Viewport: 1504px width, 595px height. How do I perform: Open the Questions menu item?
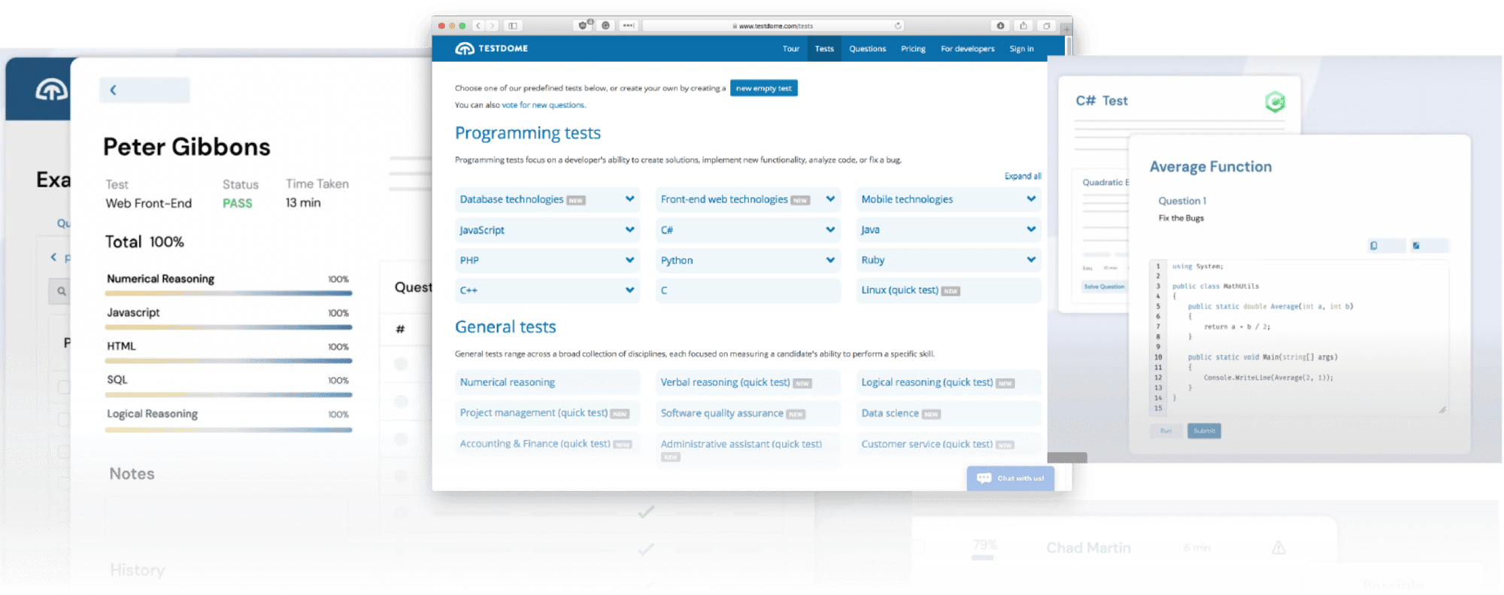[868, 49]
